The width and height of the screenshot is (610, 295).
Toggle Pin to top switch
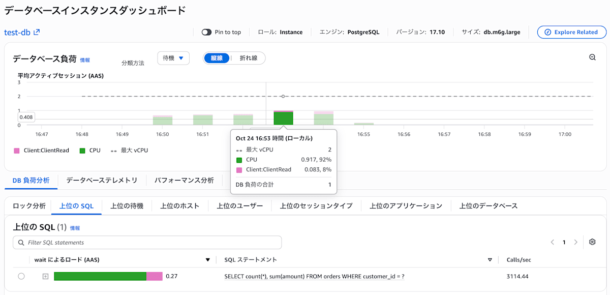click(x=206, y=32)
